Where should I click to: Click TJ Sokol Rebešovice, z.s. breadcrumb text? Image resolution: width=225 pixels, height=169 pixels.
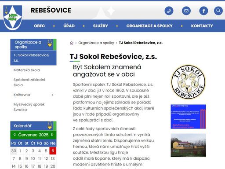click(x=141, y=43)
